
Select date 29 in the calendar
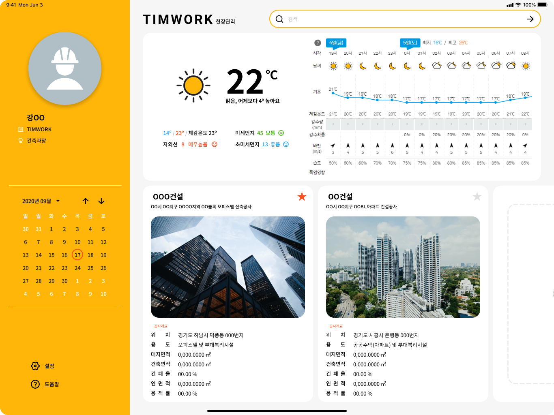(52, 281)
